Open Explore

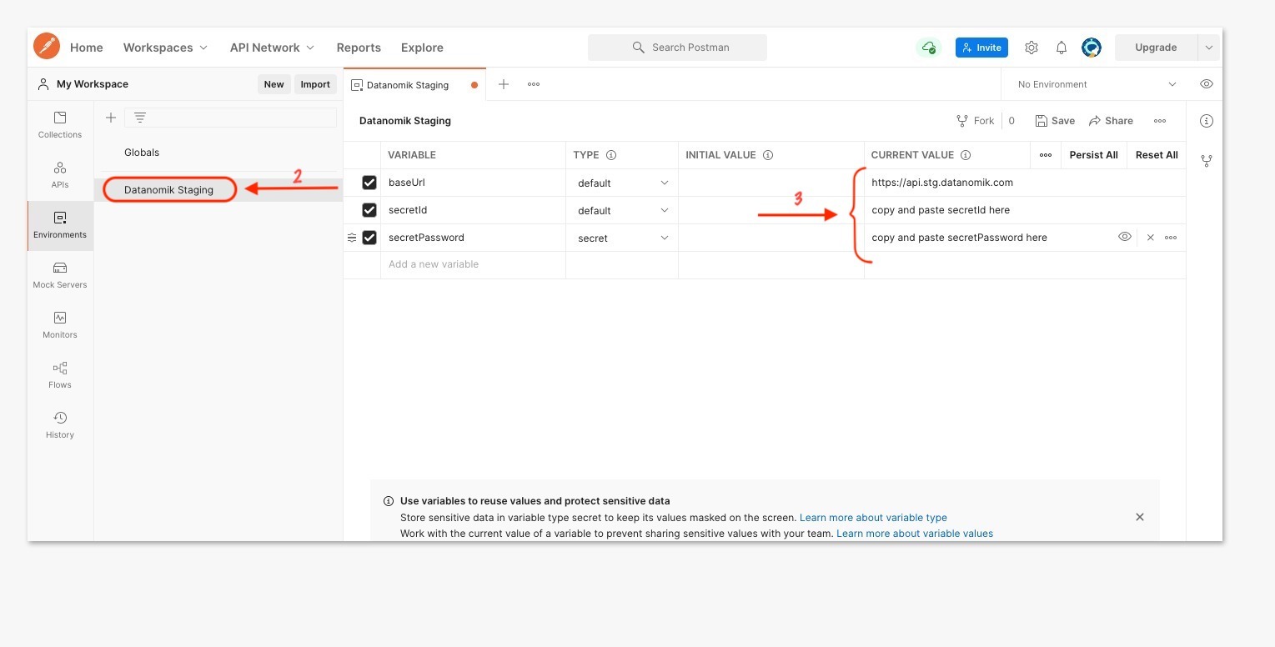tap(422, 48)
